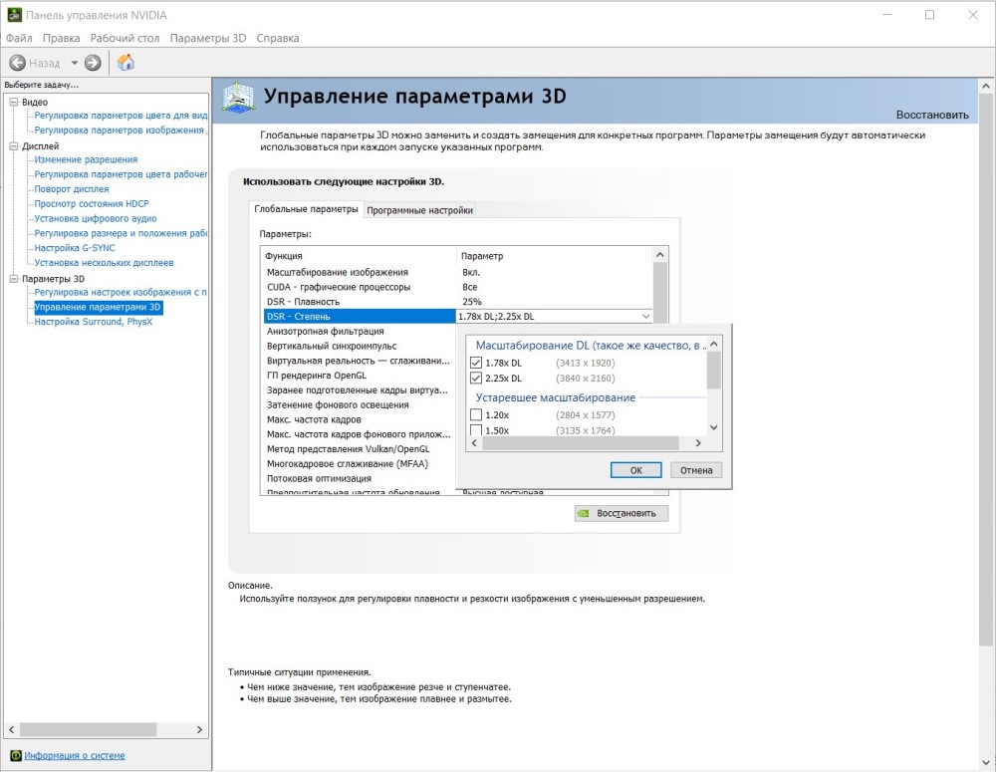Select the CUDA - графические процессоры row
Viewport: 996px width, 772px height.
point(458,287)
